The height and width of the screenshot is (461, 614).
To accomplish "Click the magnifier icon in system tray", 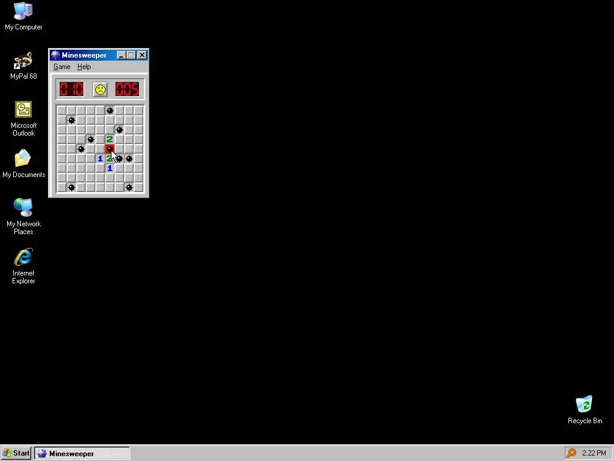I will [x=571, y=453].
